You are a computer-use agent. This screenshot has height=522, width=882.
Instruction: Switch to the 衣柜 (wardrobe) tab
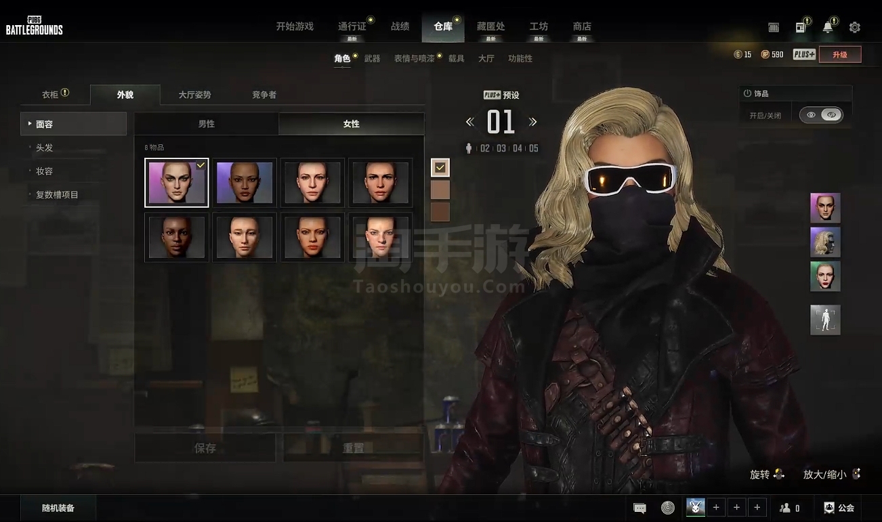55,94
